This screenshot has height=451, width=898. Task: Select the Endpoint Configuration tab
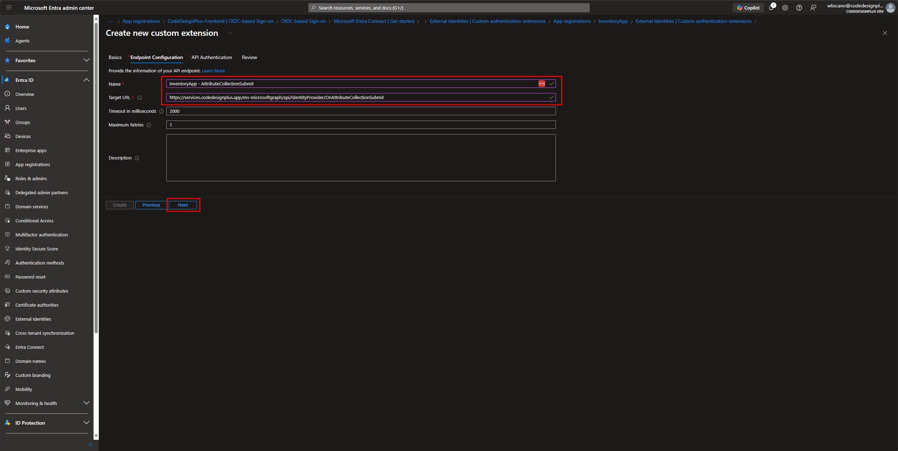pyautogui.click(x=156, y=57)
